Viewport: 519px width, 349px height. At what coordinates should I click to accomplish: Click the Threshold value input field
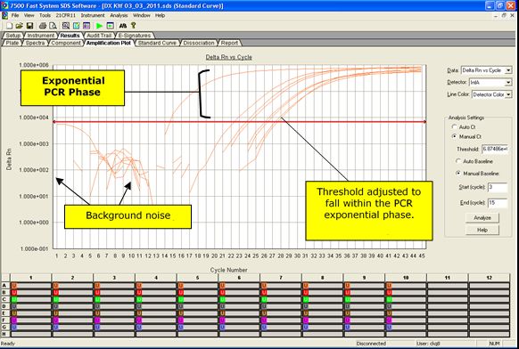495,149
